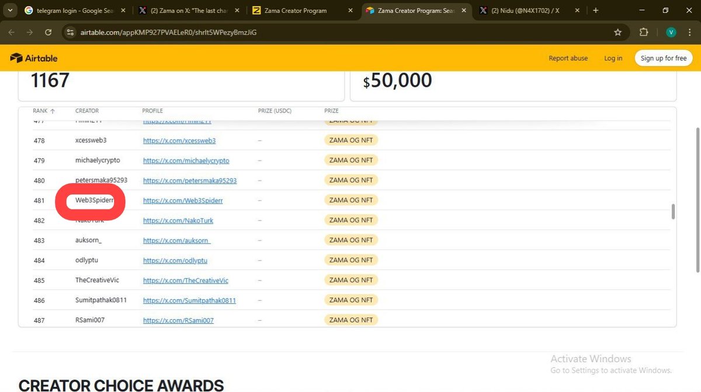Image resolution: width=701 pixels, height=392 pixels.
Task: Close the Zama on X tab
Action: [x=237, y=10]
